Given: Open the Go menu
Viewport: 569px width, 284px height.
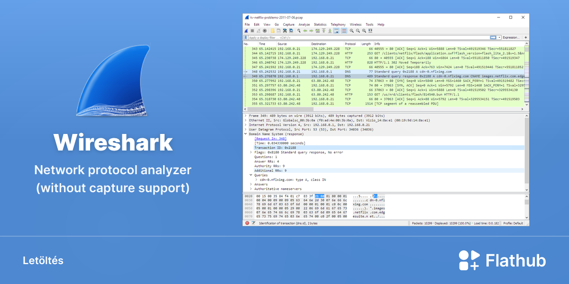Looking at the screenshot, I should tap(276, 25).
